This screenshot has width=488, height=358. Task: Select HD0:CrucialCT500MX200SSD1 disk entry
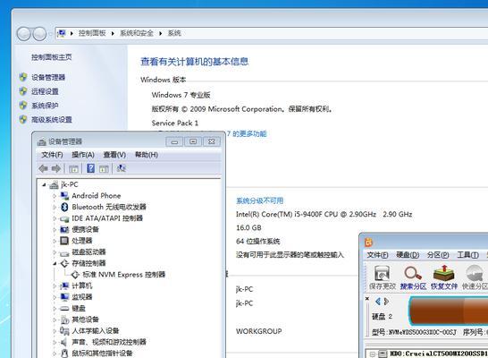(x=439, y=354)
